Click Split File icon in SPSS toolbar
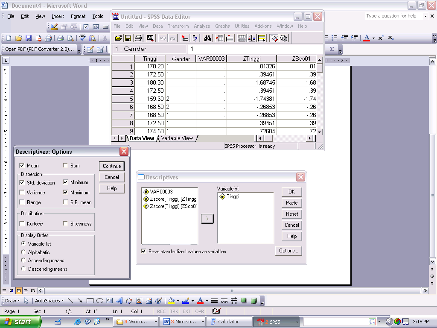The height and width of the screenshot is (328, 437). (x=242, y=38)
